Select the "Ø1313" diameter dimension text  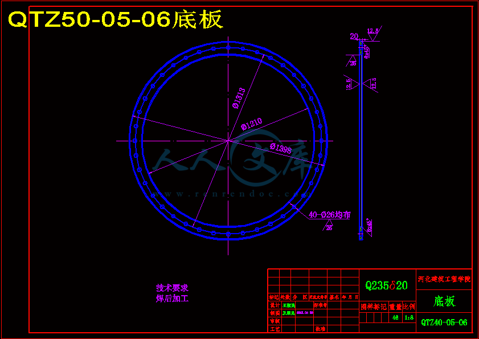point(239,98)
